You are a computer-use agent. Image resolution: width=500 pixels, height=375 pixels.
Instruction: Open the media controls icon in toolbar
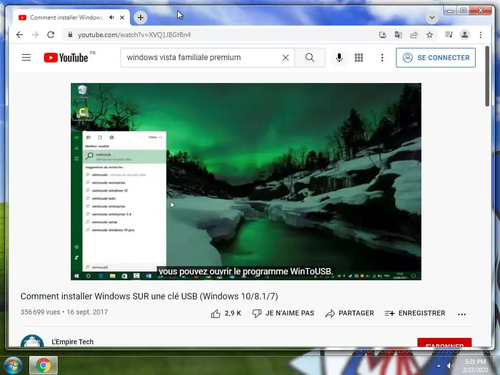coord(449,35)
